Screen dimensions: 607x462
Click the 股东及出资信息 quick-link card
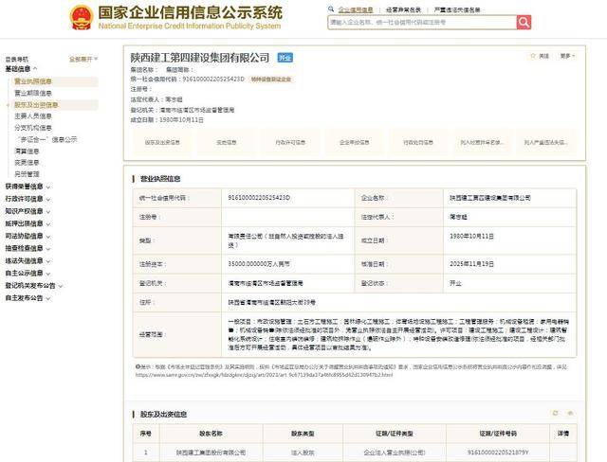(162, 143)
